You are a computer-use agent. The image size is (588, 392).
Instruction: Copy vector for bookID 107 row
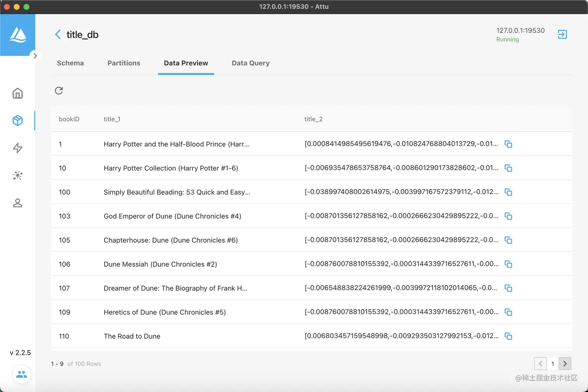click(508, 288)
